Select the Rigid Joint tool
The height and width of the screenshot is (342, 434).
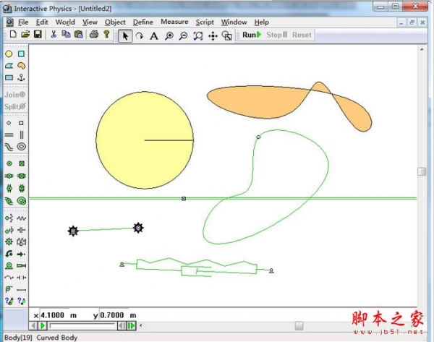[22, 163]
